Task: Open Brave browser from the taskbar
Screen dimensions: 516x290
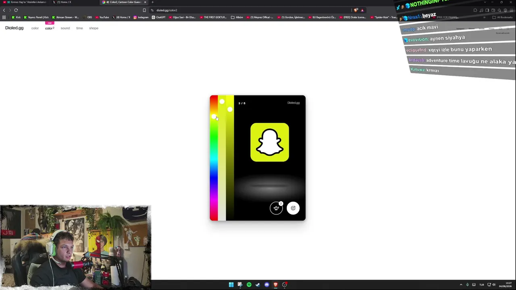Action: pos(275,285)
